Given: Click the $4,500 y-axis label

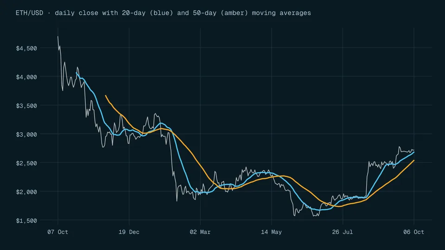Looking at the screenshot, I should coord(26,49).
